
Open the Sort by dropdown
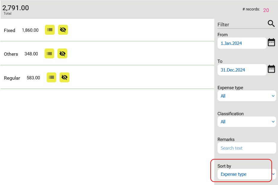pos(247,174)
